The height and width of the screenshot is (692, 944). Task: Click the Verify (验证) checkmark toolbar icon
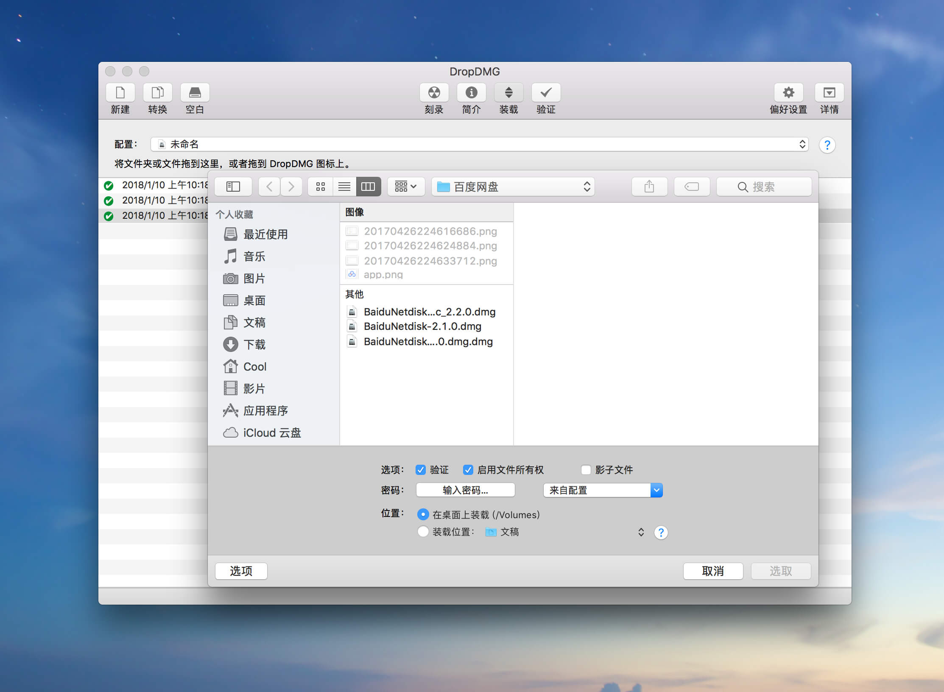(x=546, y=92)
